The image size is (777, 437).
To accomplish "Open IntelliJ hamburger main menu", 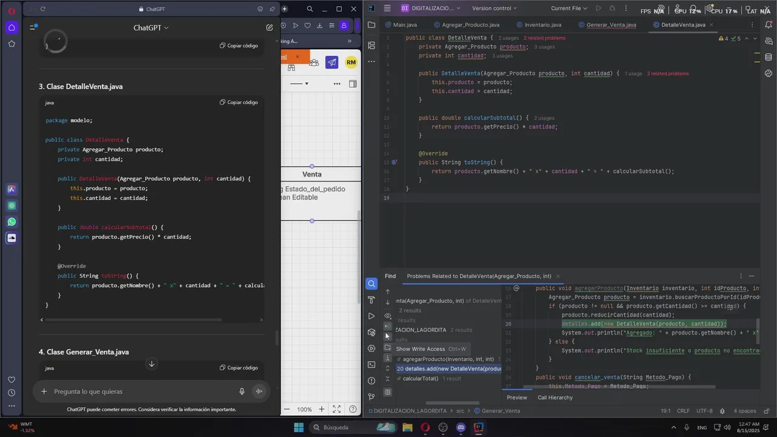I will click(387, 8).
